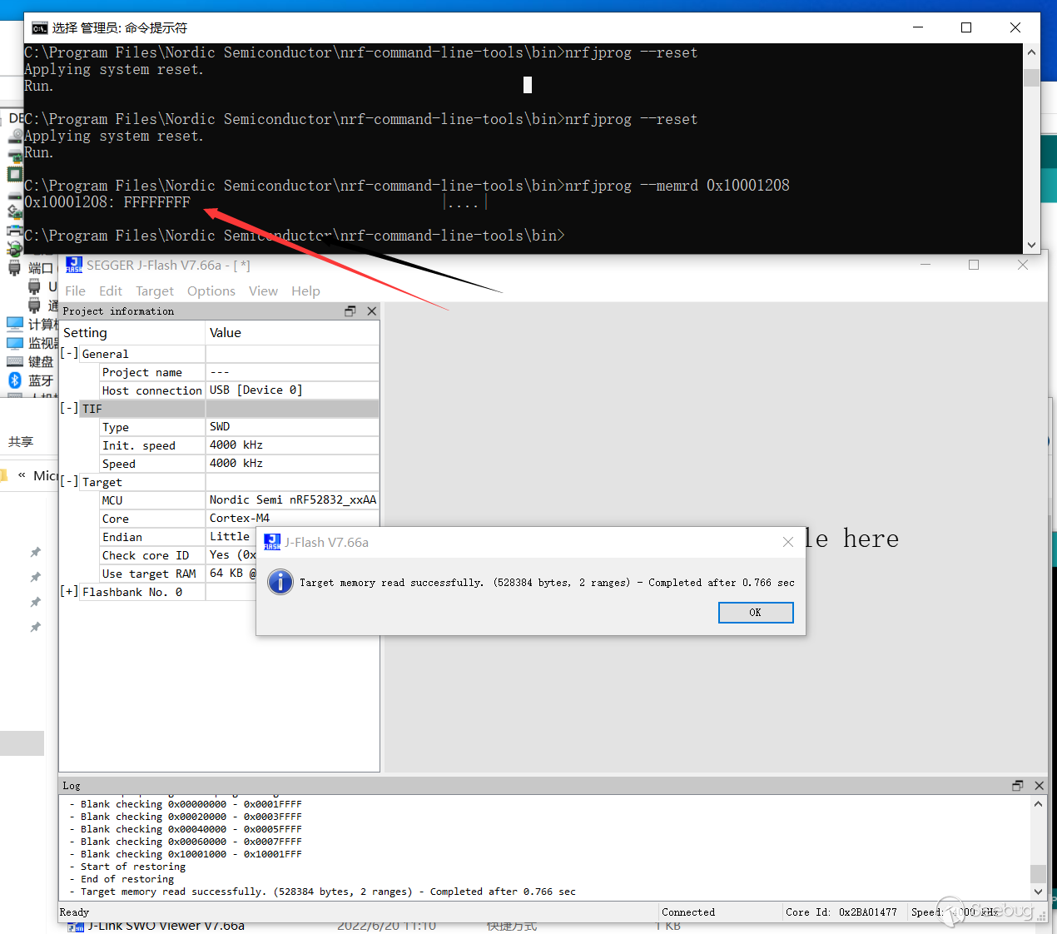The height and width of the screenshot is (934, 1057).
Task: Click the Use target RAM setting
Action: 149,574
